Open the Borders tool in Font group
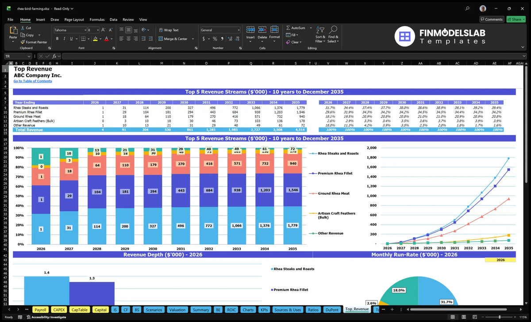 pyautogui.click(x=84, y=39)
